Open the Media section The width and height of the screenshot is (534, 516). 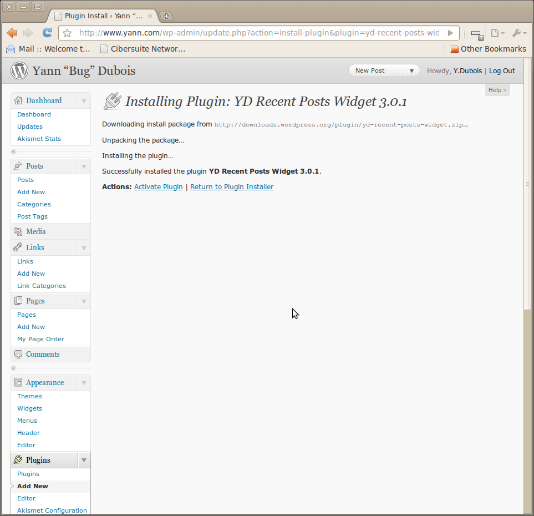pyautogui.click(x=35, y=231)
